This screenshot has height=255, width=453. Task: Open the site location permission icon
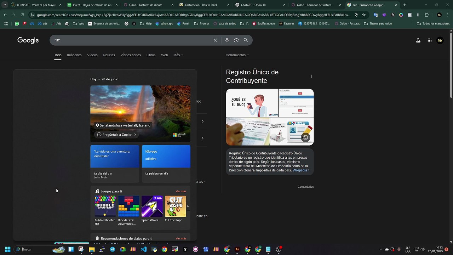pyautogui.click(x=356, y=15)
